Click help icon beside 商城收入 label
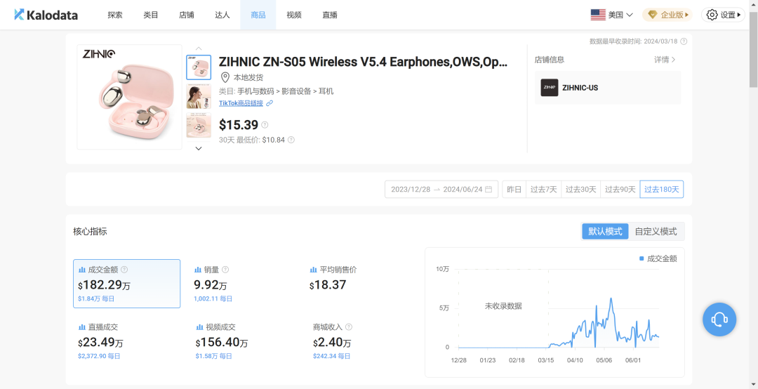Image resolution: width=758 pixels, height=389 pixels. 349,327
